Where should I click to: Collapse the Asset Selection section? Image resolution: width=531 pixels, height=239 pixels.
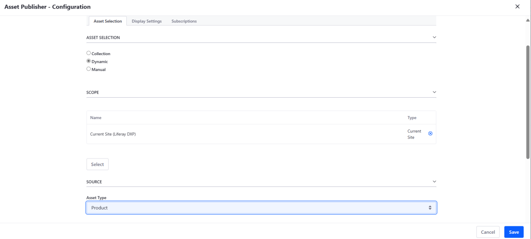(x=434, y=37)
